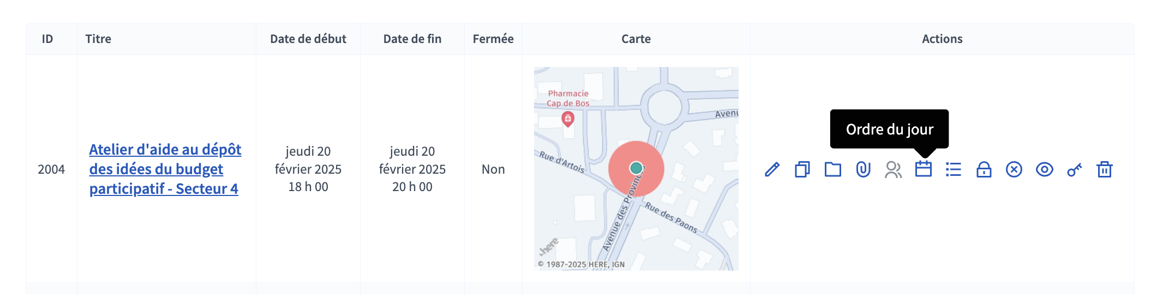Open permissions with the key icon
1163x294 pixels.
coord(1075,169)
